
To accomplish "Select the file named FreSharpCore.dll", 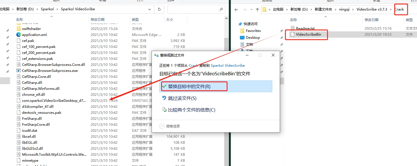I will 36,124.
